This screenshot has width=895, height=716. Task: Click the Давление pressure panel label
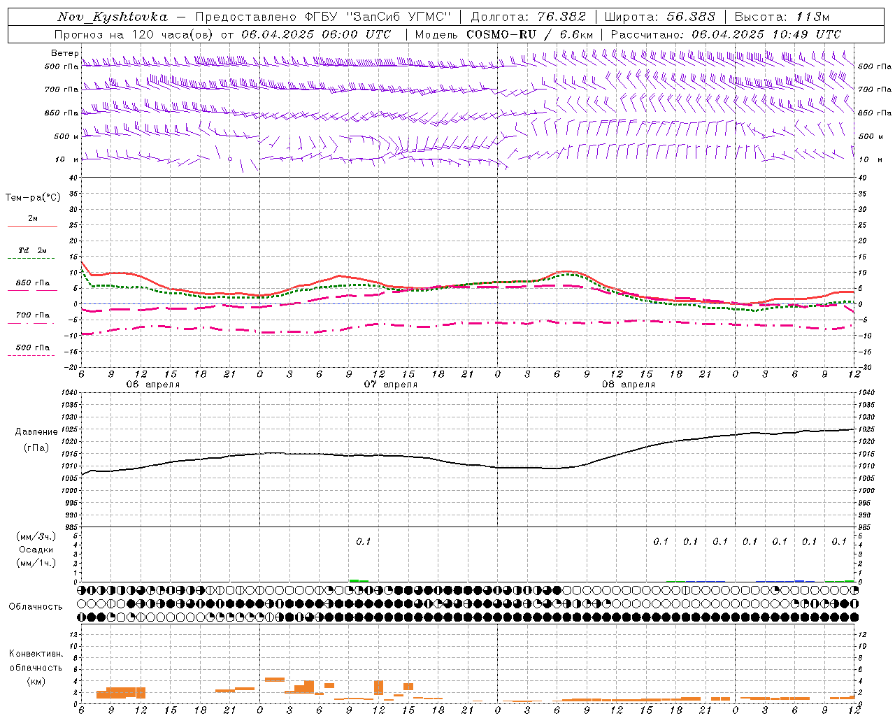point(36,432)
